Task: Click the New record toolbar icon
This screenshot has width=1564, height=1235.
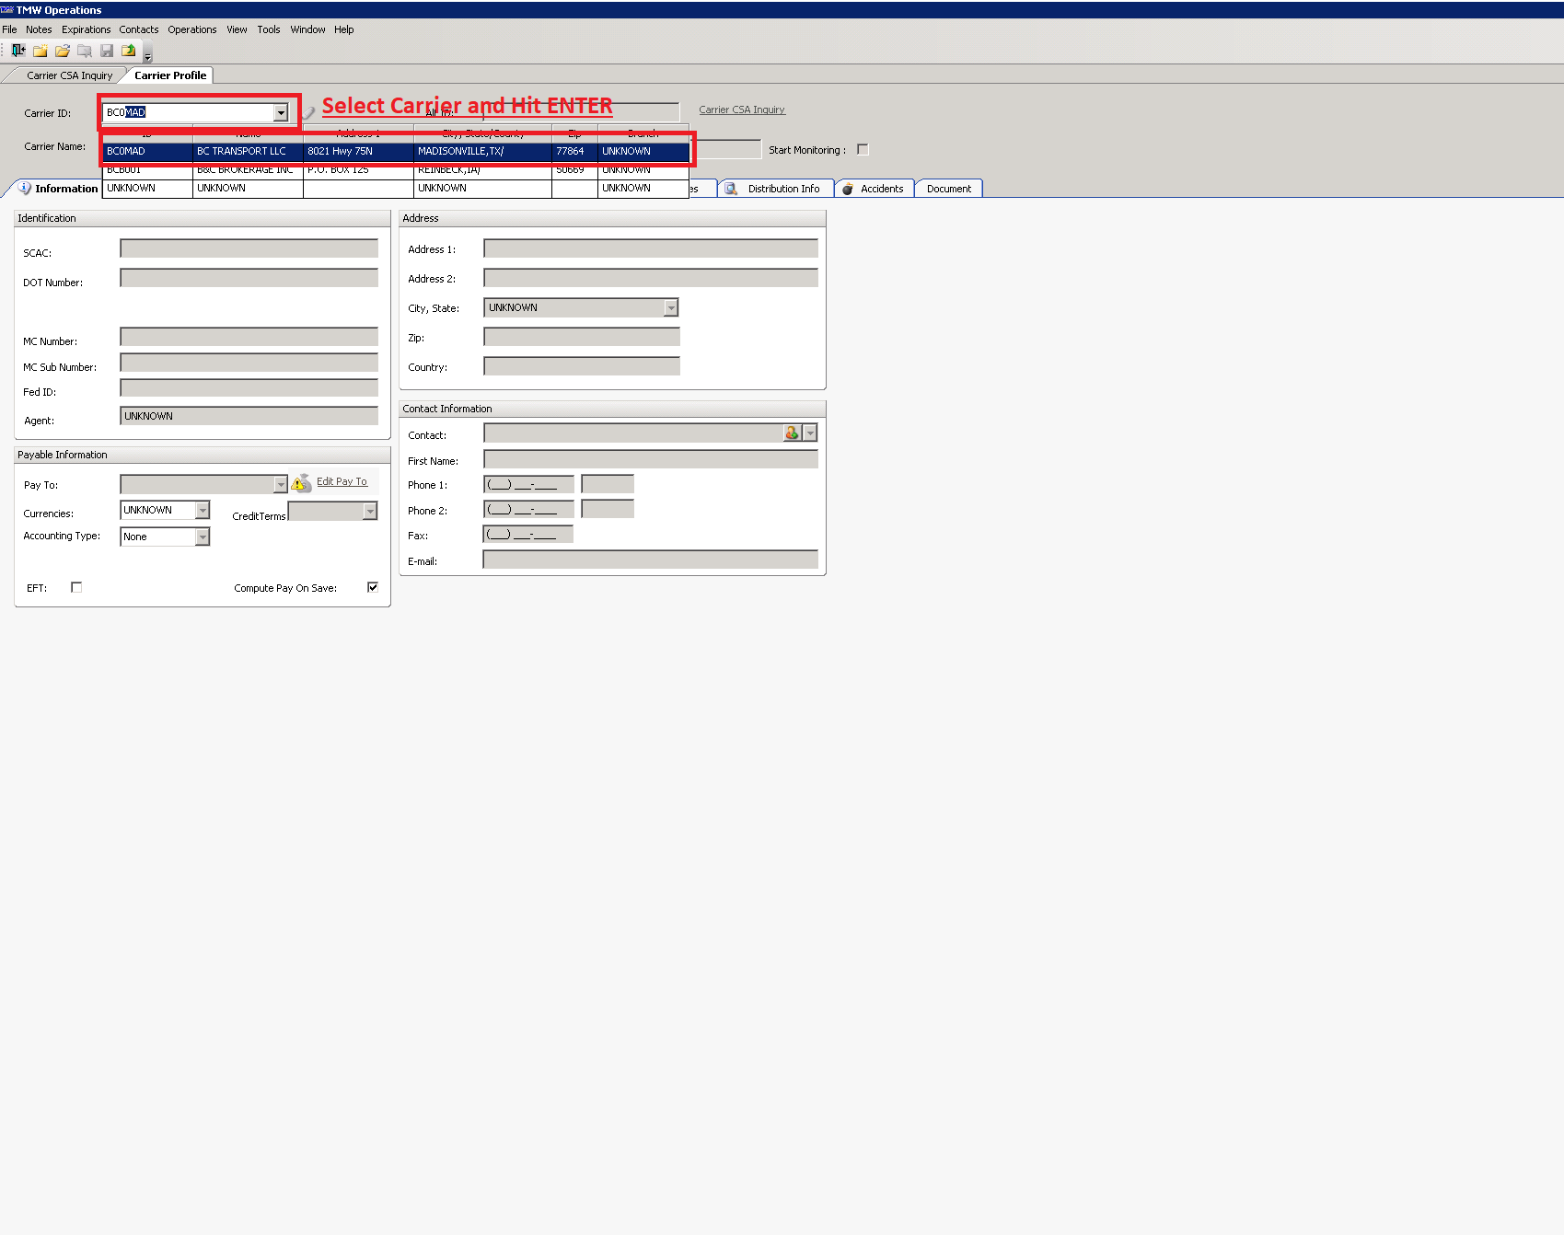Action: [40, 51]
